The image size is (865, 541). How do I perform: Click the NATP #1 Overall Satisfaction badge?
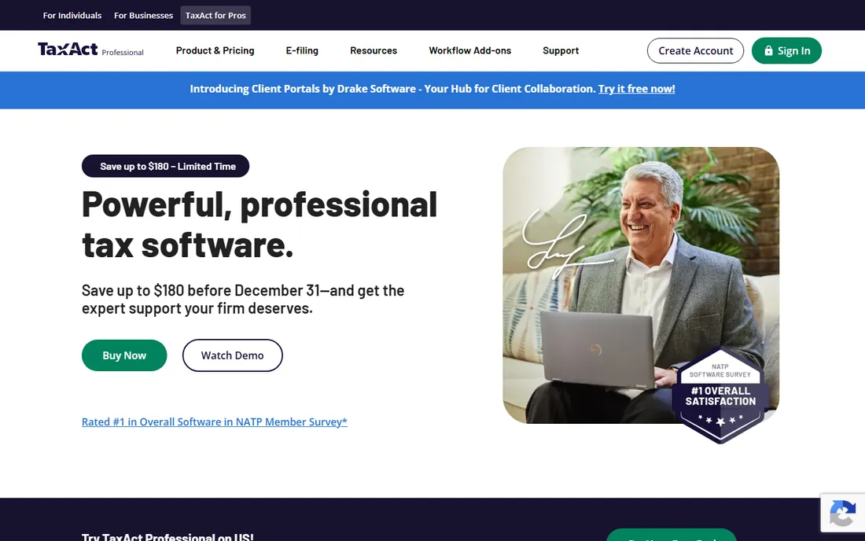[720, 395]
